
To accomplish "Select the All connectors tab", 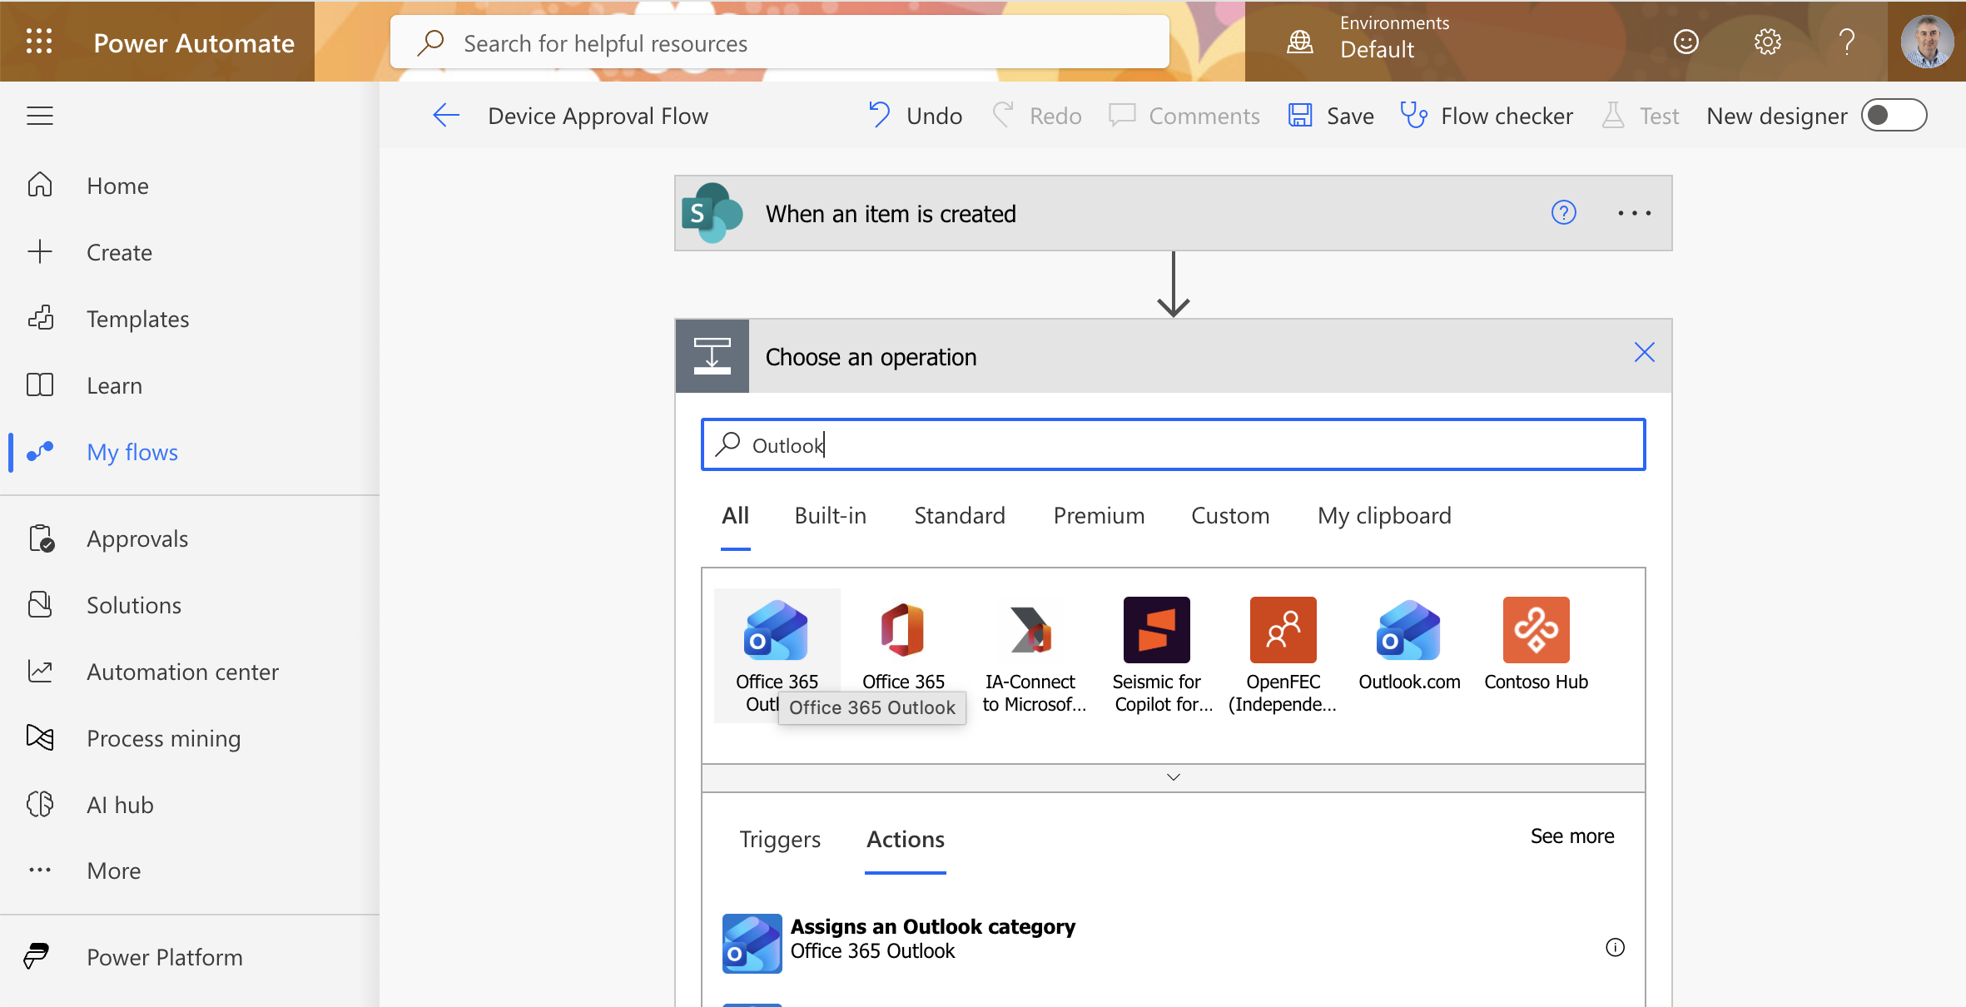I will pyautogui.click(x=735, y=516).
